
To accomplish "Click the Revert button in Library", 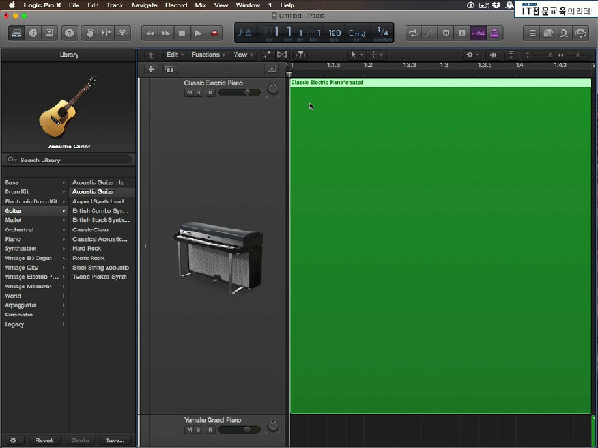I will click(44, 440).
